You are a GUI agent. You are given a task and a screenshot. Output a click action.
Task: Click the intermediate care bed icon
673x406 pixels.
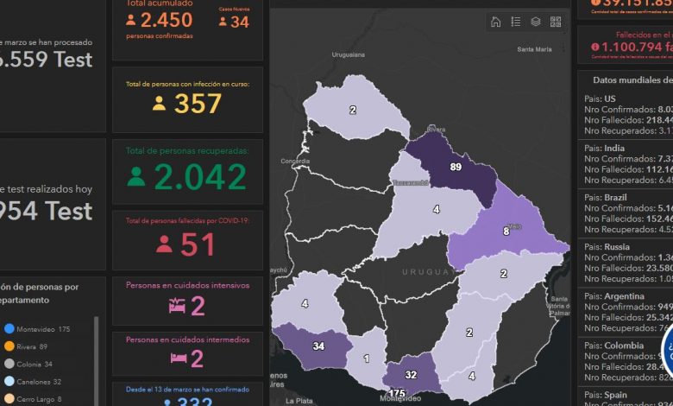point(178,358)
